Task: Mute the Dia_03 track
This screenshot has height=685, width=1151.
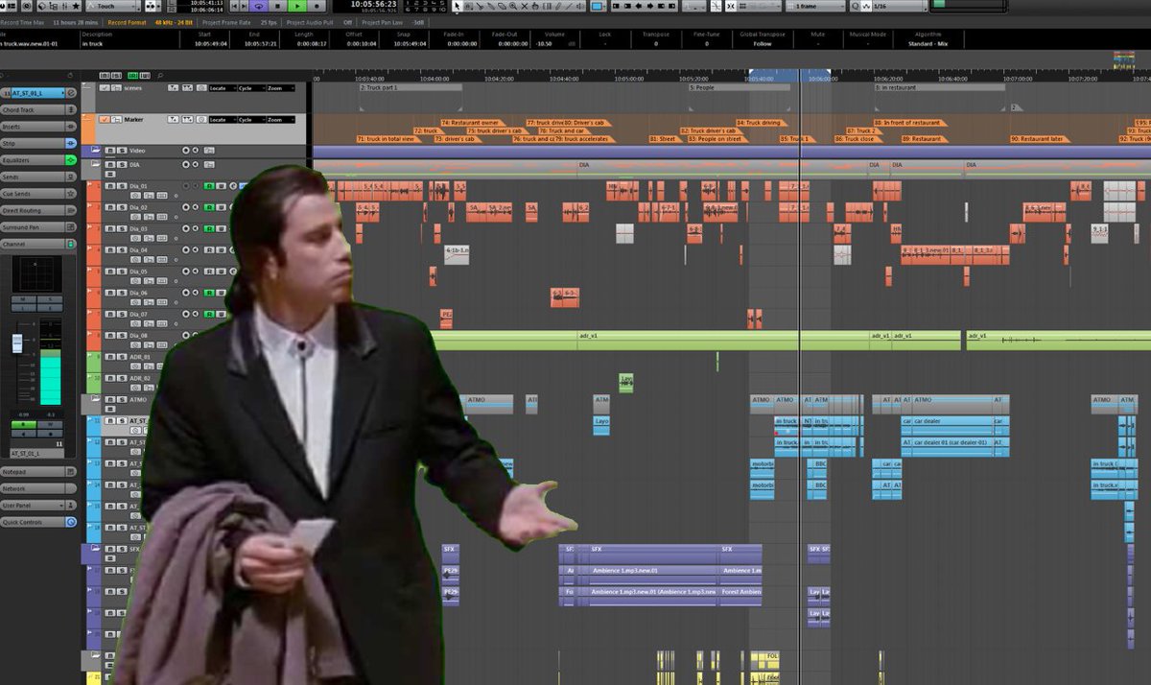Action: point(110,228)
